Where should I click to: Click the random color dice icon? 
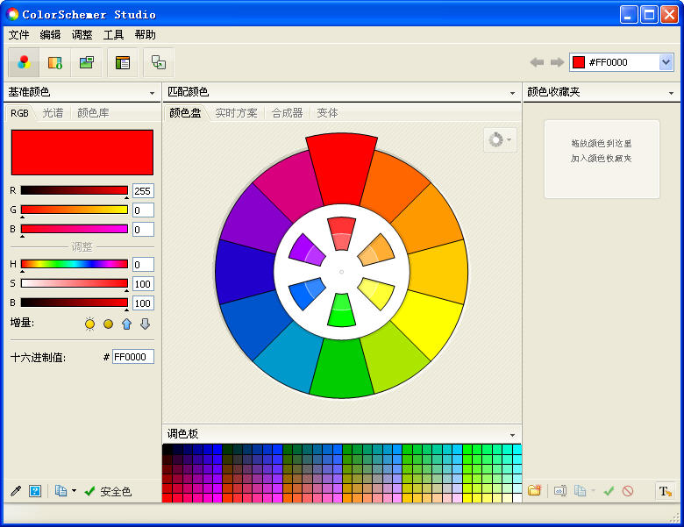pos(35,491)
